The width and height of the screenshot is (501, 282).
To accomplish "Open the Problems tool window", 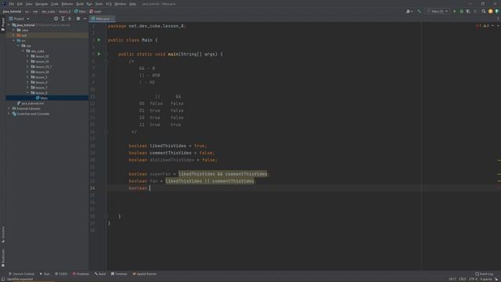I will pyautogui.click(x=81, y=274).
